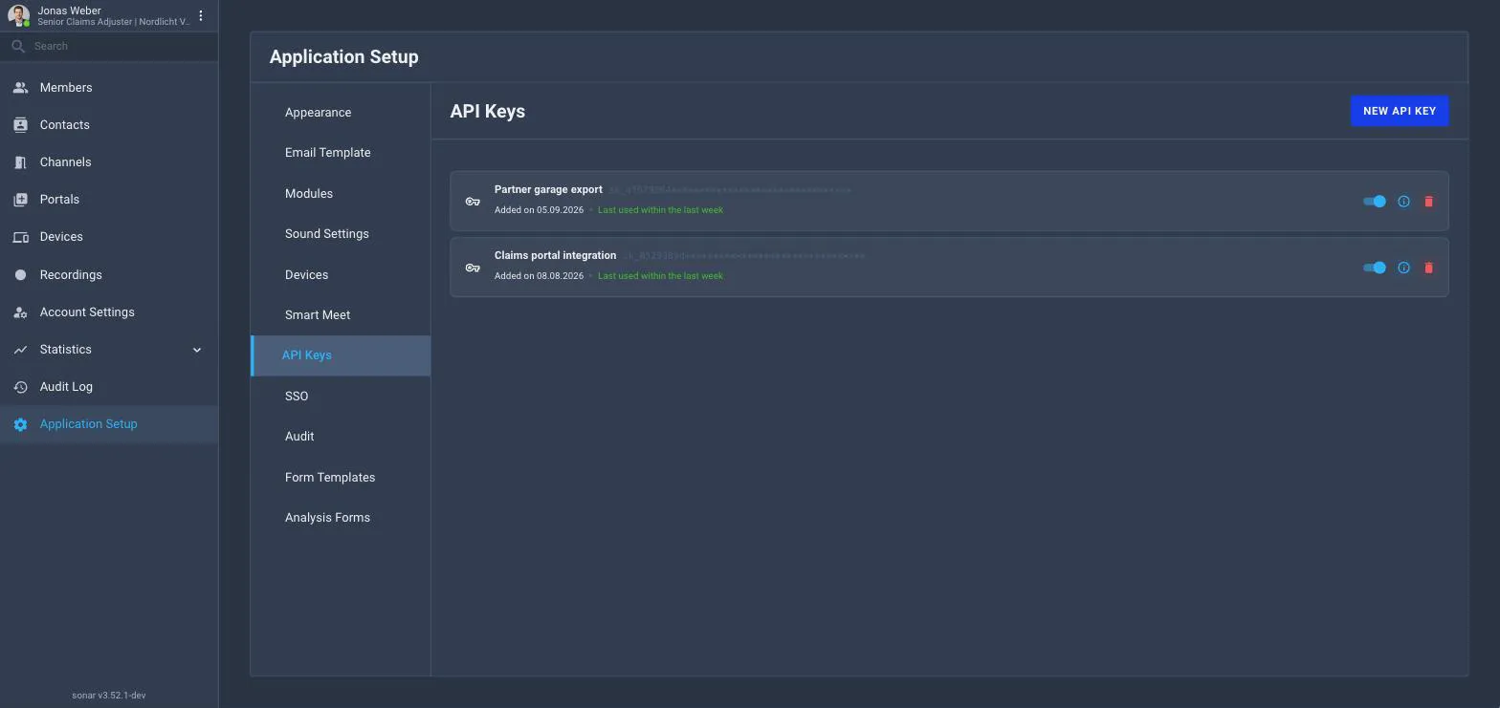Click the Claims portal integration key name
1500x708 pixels.
coord(555,255)
